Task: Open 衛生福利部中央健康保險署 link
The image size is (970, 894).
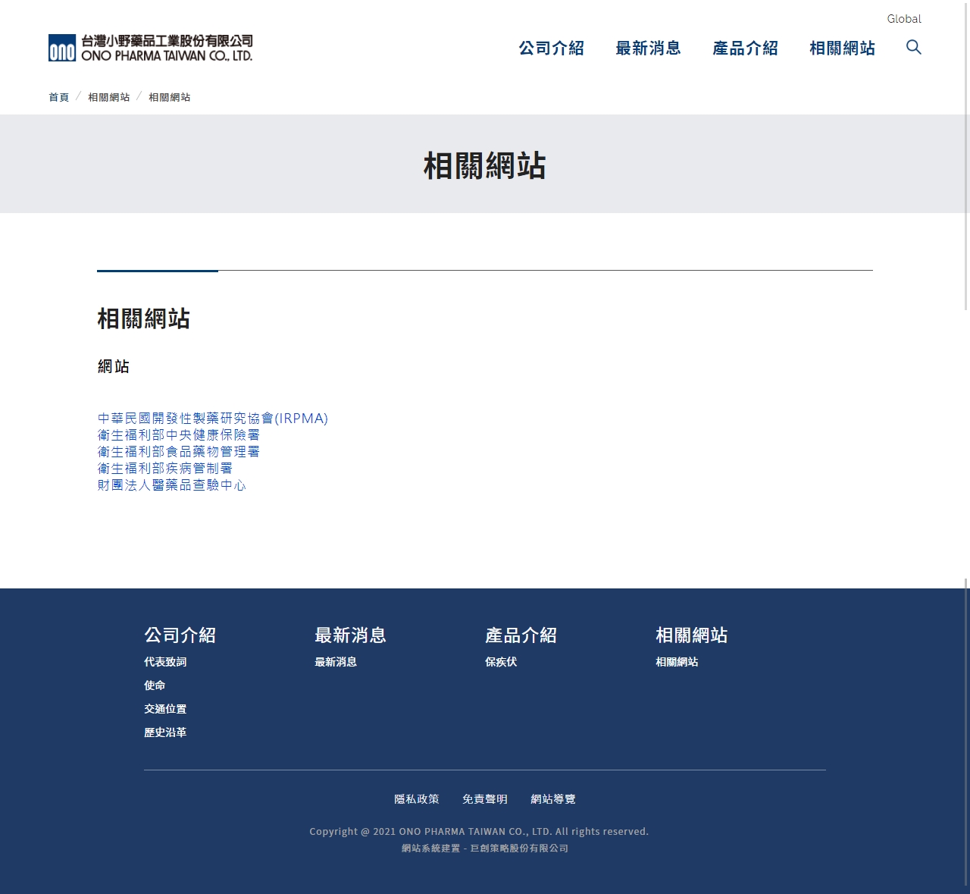Action: 179,434
